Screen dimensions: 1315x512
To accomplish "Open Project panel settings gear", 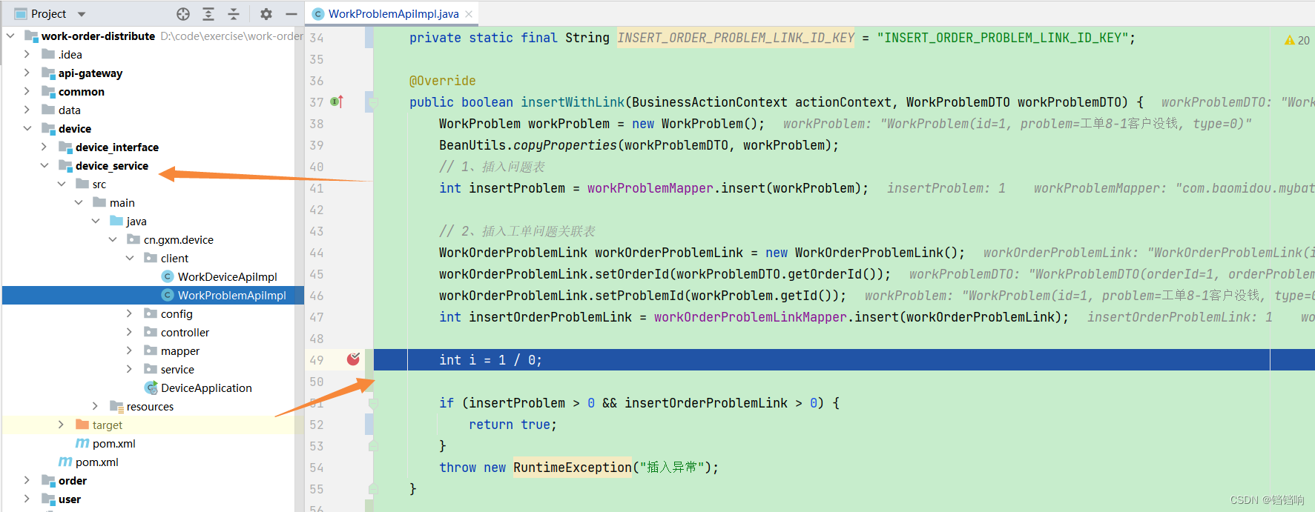I will click(266, 14).
